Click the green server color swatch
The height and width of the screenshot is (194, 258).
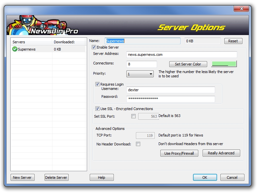pos(224,64)
